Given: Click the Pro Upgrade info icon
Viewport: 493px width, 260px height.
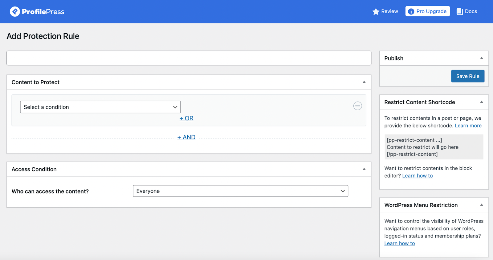Looking at the screenshot, I should [411, 12].
